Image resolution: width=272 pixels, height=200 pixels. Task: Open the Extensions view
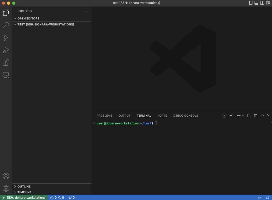(6, 62)
